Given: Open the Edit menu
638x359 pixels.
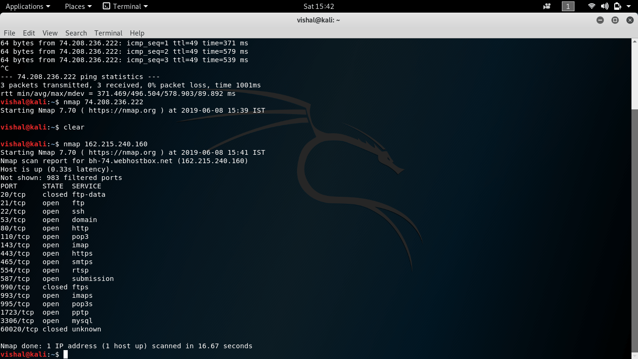Looking at the screenshot, I should click(28, 33).
